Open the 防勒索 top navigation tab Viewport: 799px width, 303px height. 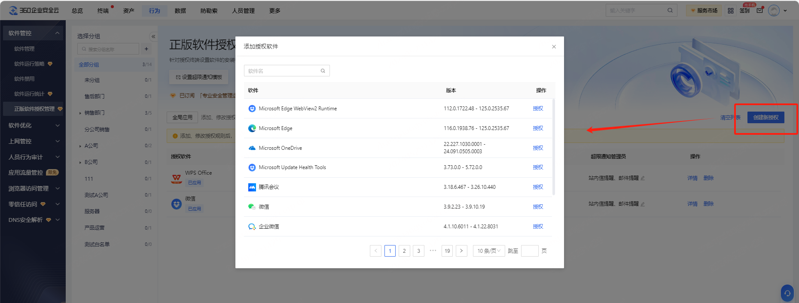[209, 11]
